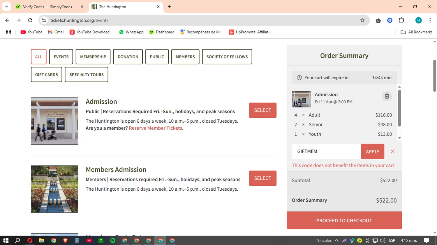Select the Members Admission event
This screenshot has width=437, height=245.
pos(262,178)
